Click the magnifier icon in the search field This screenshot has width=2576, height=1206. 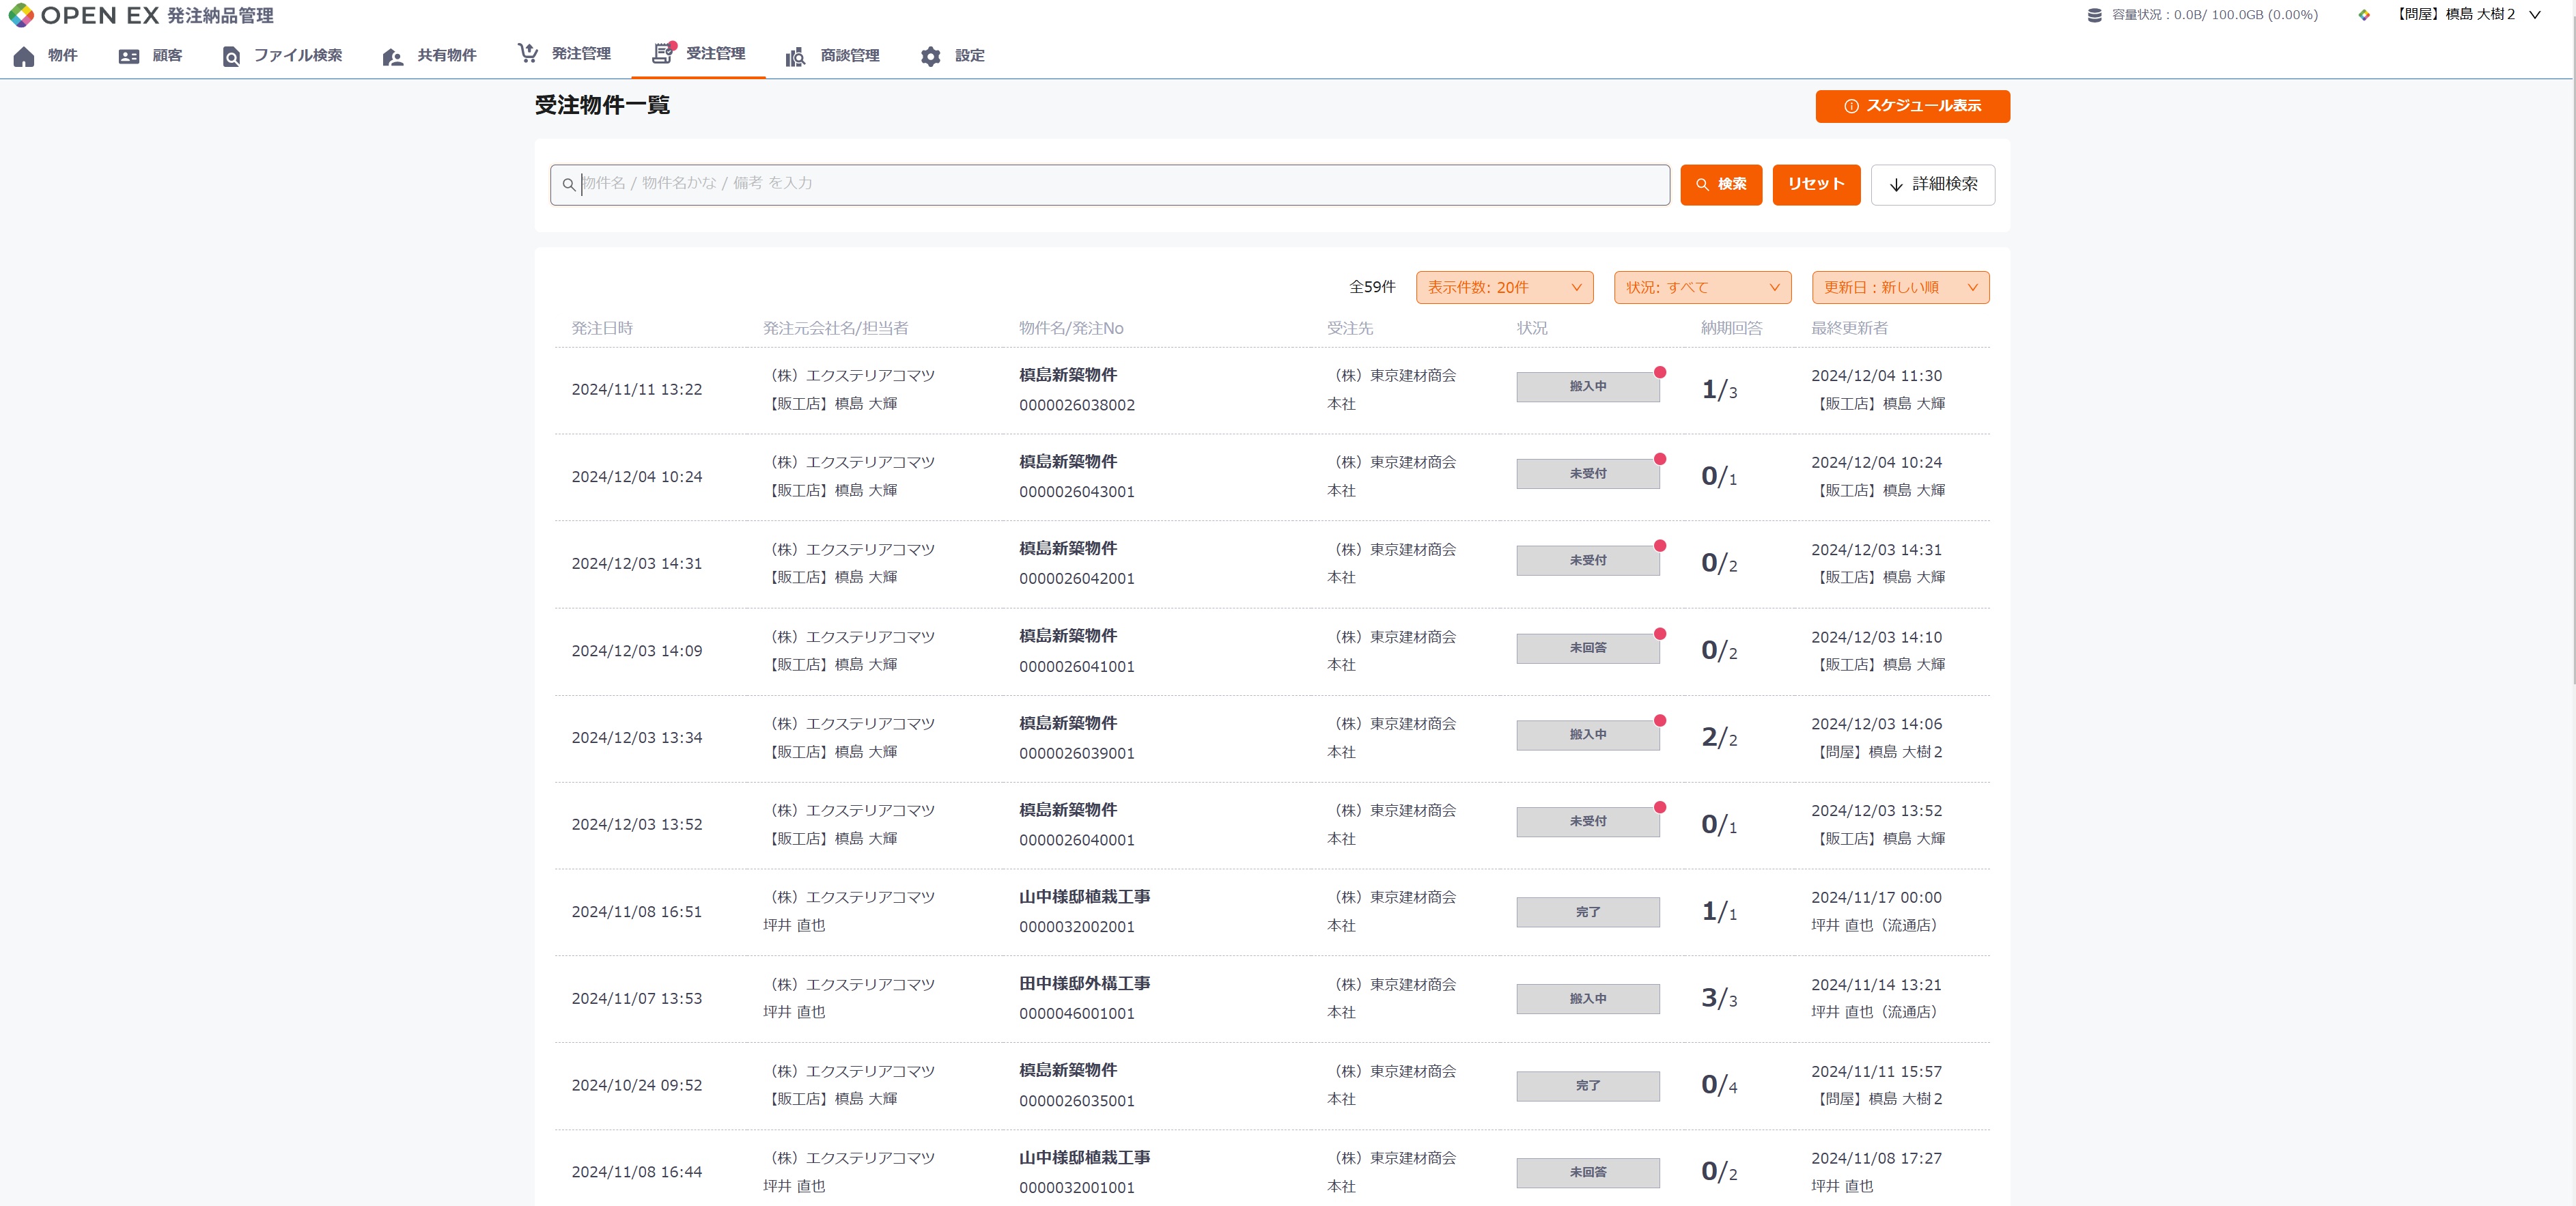click(569, 185)
